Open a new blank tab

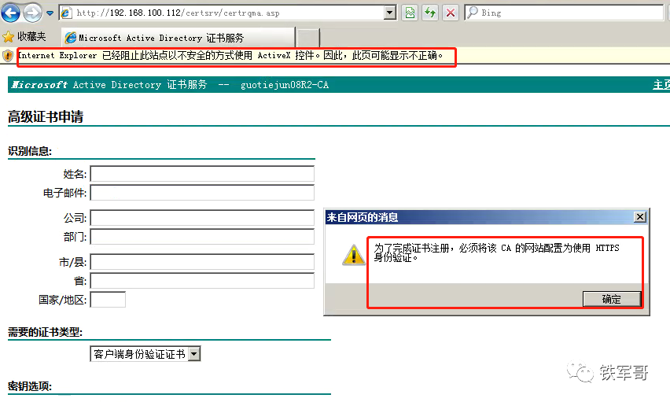click(307, 38)
